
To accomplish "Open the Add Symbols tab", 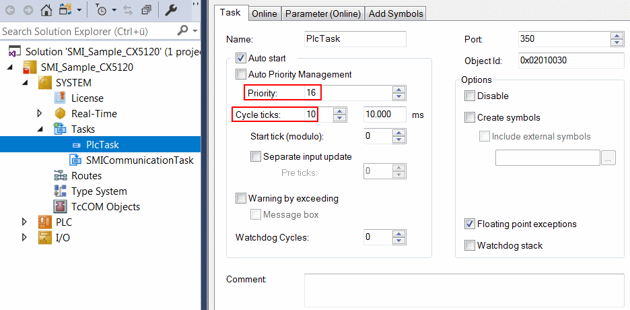I will point(396,13).
